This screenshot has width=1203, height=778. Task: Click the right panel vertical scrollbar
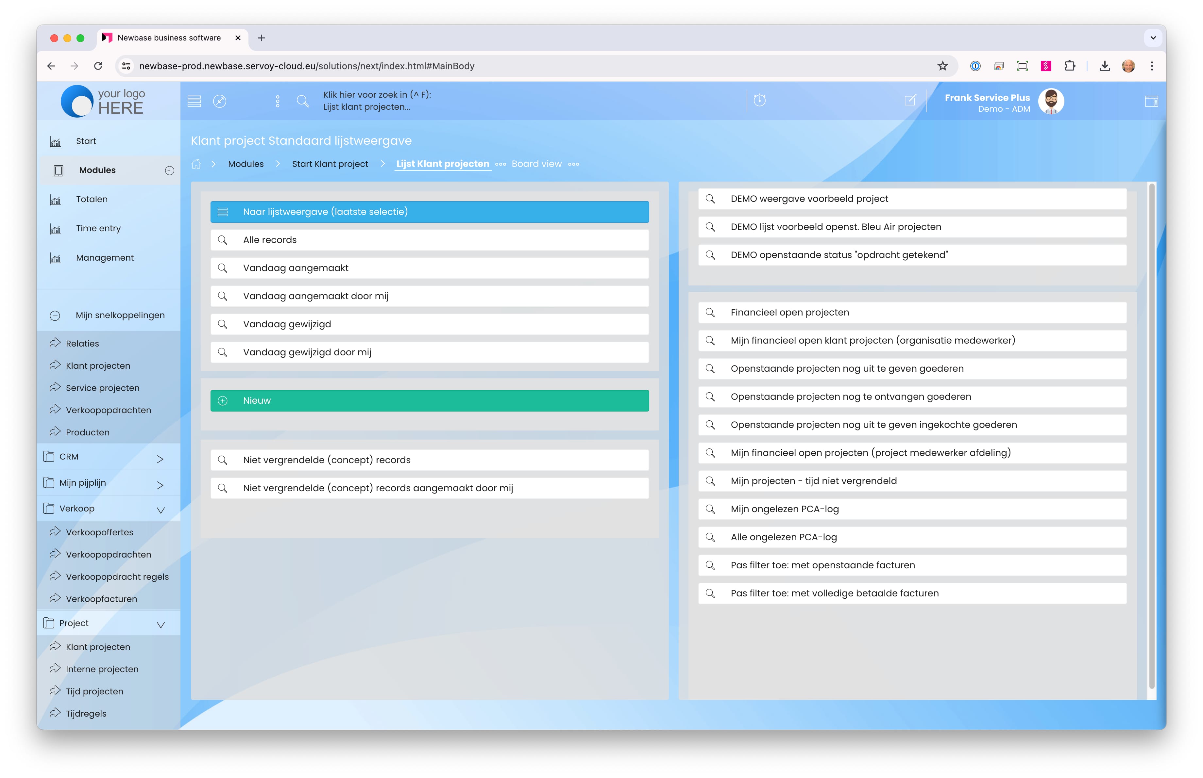point(1151,434)
